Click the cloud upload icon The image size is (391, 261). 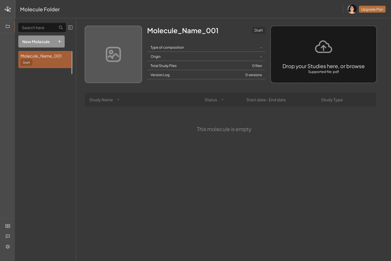click(x=323, y=47)
